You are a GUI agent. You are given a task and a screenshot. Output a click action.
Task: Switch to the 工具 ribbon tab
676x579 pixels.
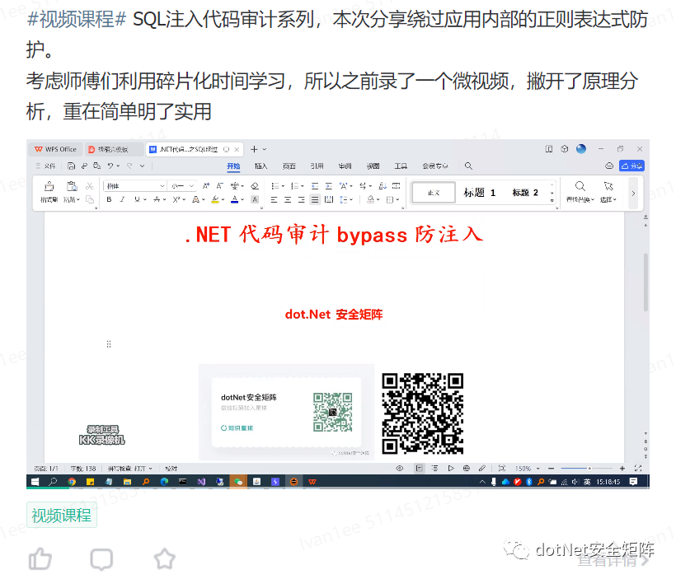point(401,166)
